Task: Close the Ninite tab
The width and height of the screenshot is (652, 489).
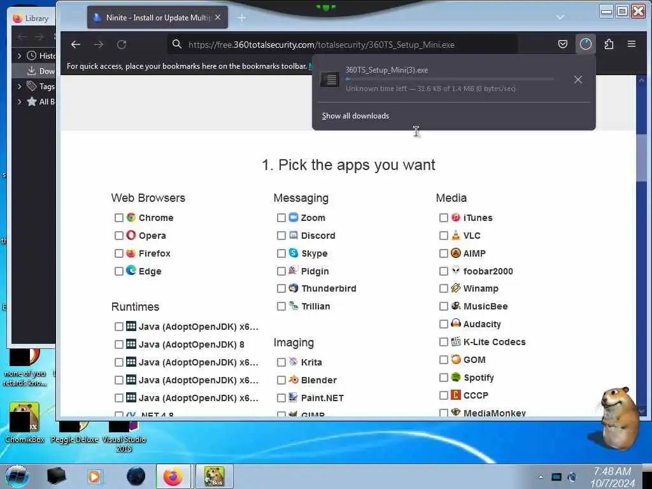Action: tap(218, 17)
